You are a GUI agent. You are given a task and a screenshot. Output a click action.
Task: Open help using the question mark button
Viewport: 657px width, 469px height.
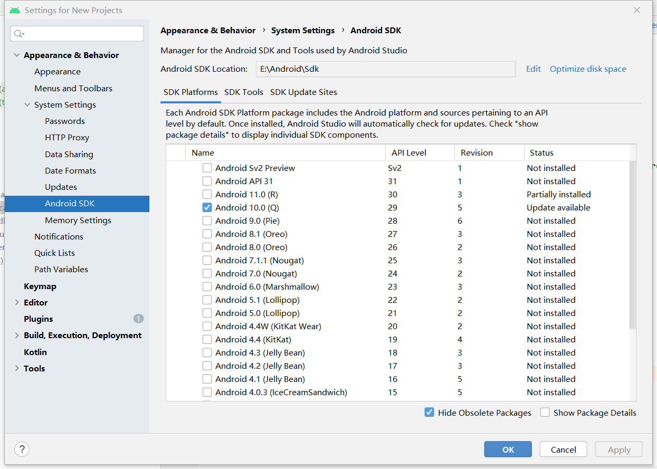(x=22, y=449)
